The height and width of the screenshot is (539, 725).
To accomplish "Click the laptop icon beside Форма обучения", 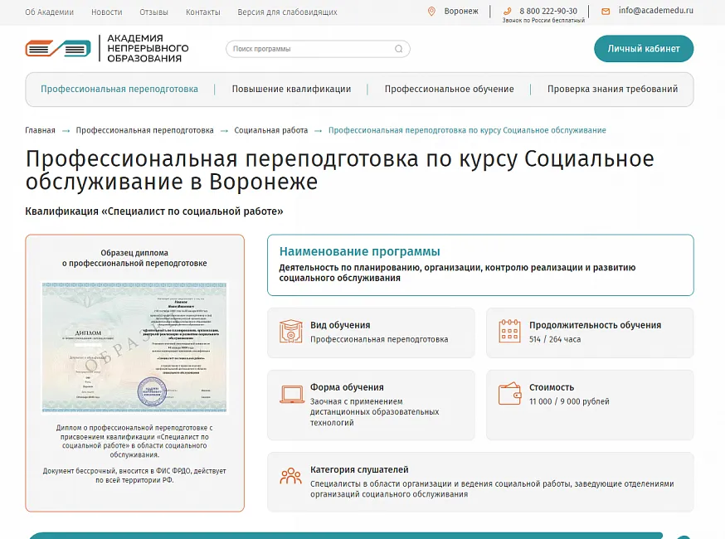I will point(292,395).
